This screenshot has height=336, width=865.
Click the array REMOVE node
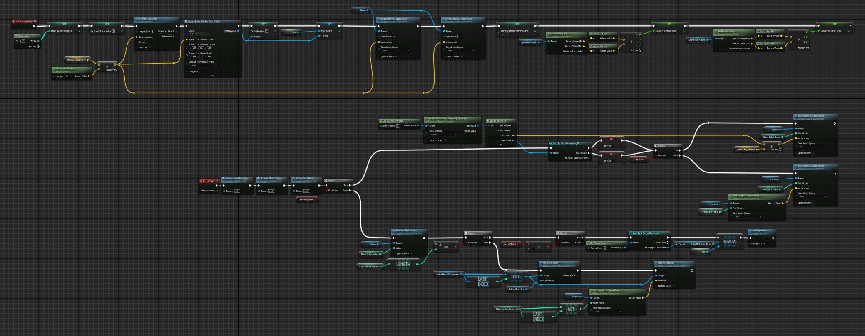[x=729, y=242]
